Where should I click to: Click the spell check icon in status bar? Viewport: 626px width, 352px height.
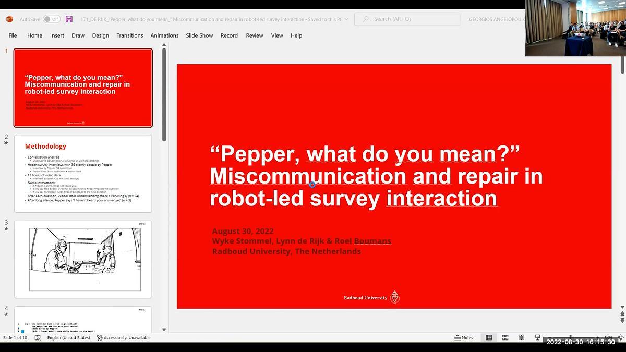point(38,337)
